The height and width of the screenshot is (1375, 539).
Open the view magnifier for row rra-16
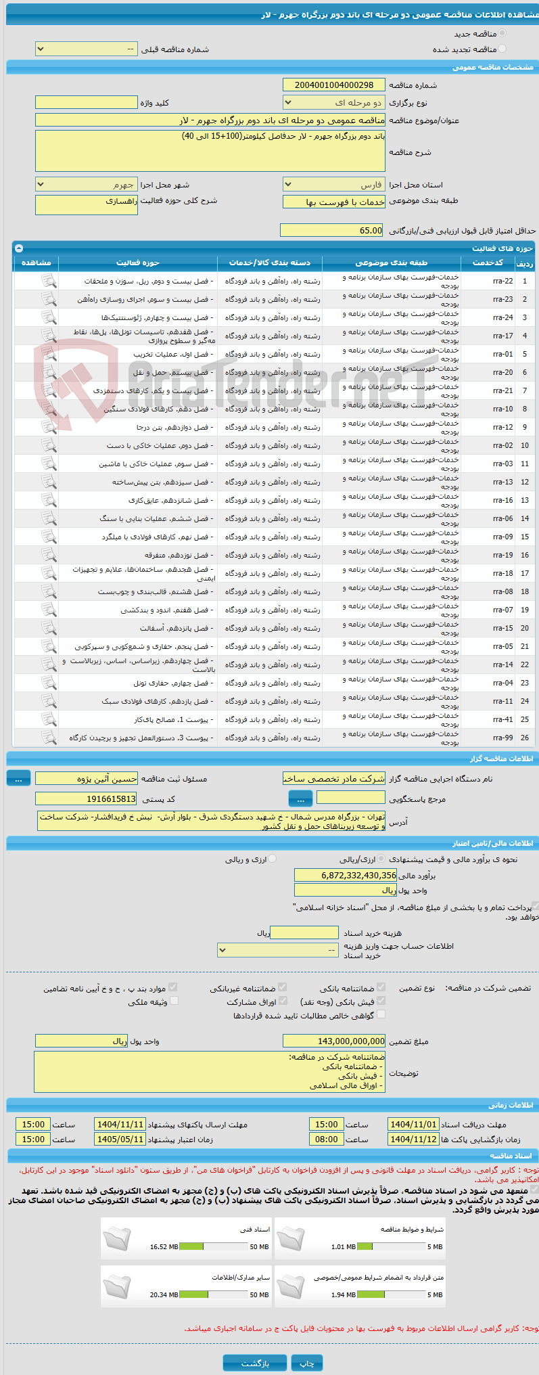click(49, 500)
